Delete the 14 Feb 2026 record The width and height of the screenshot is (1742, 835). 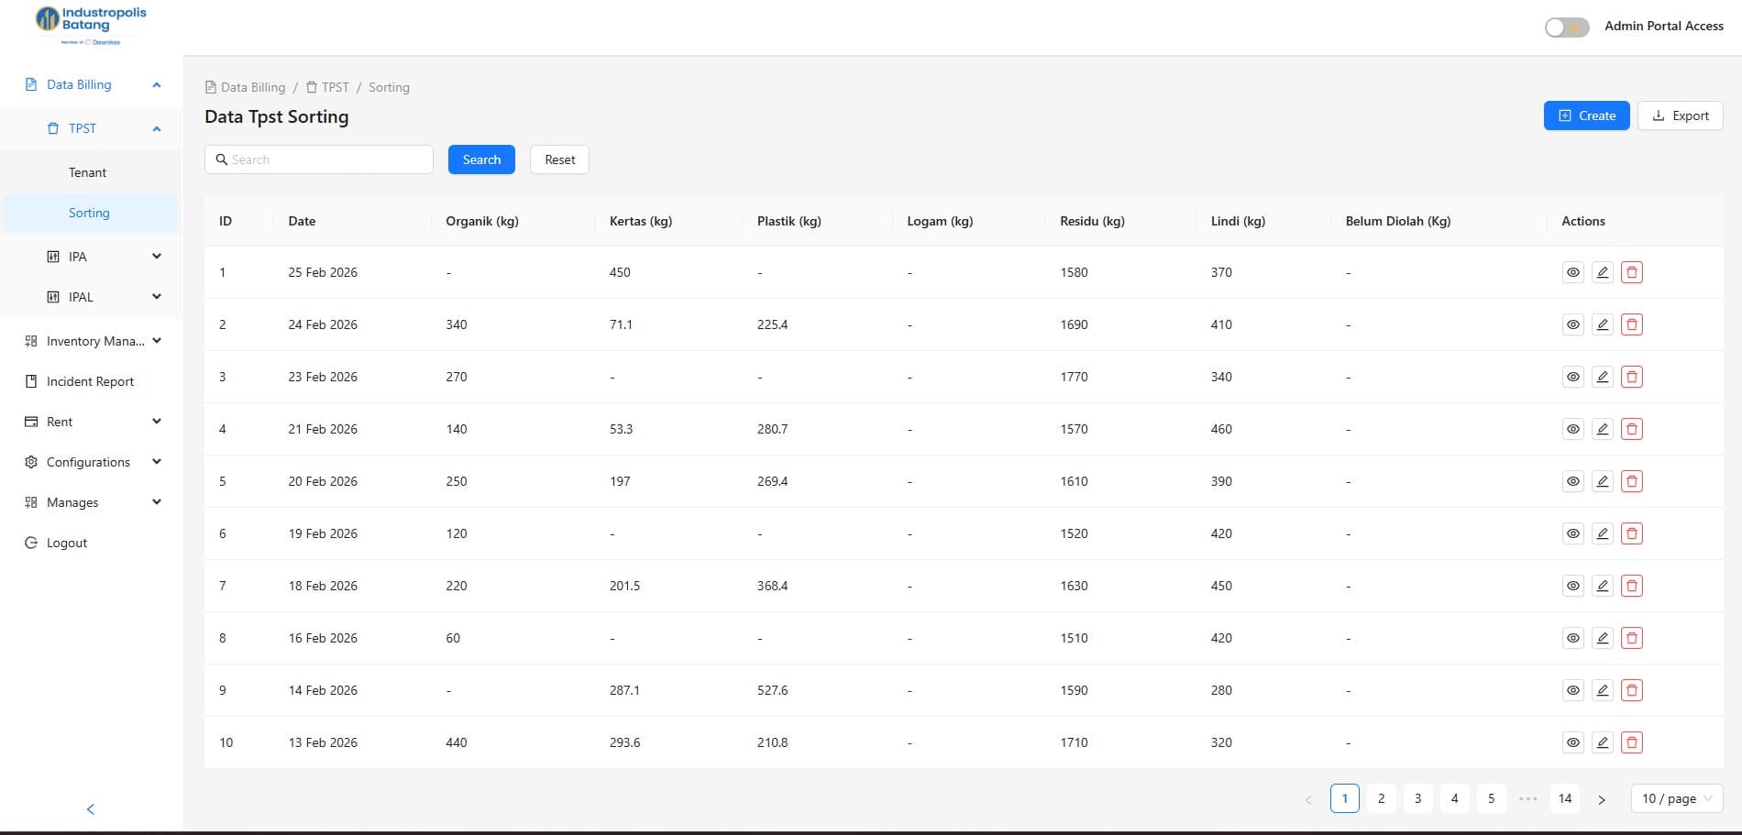click(1632, 690)
